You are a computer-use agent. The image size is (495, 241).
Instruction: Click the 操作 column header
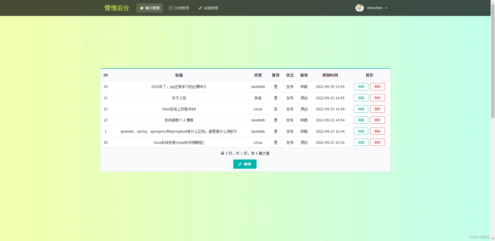tap(369, 75)
